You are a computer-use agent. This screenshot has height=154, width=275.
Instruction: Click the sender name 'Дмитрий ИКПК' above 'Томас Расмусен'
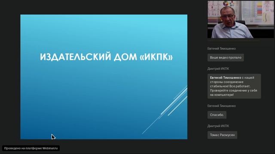point(218,126)
